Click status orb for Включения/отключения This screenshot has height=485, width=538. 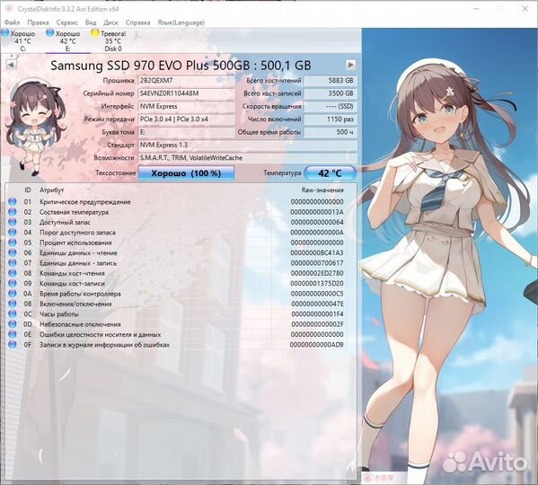point(13,304)
